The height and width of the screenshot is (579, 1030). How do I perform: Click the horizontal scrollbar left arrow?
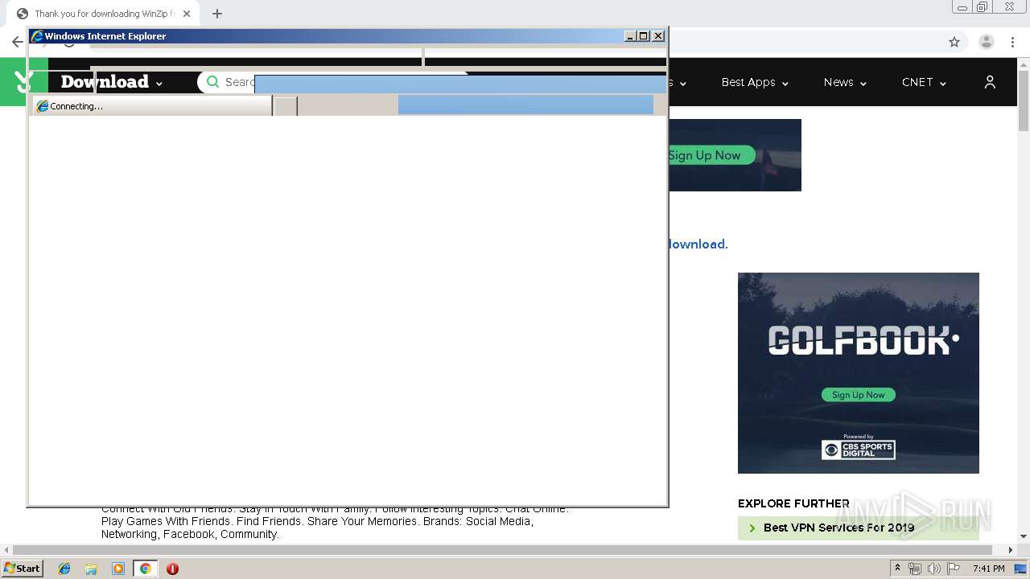point(6,550)
